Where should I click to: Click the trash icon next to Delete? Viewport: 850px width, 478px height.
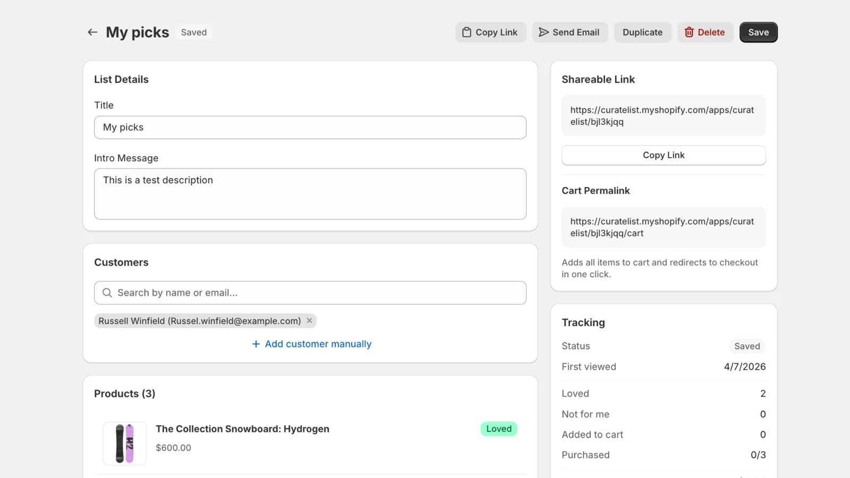(689, 32)
